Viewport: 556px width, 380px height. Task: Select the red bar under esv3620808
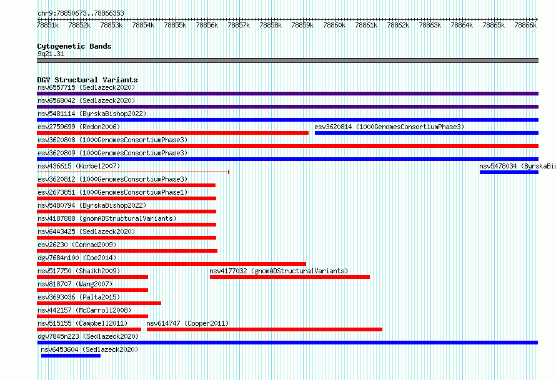click(287, 146)
